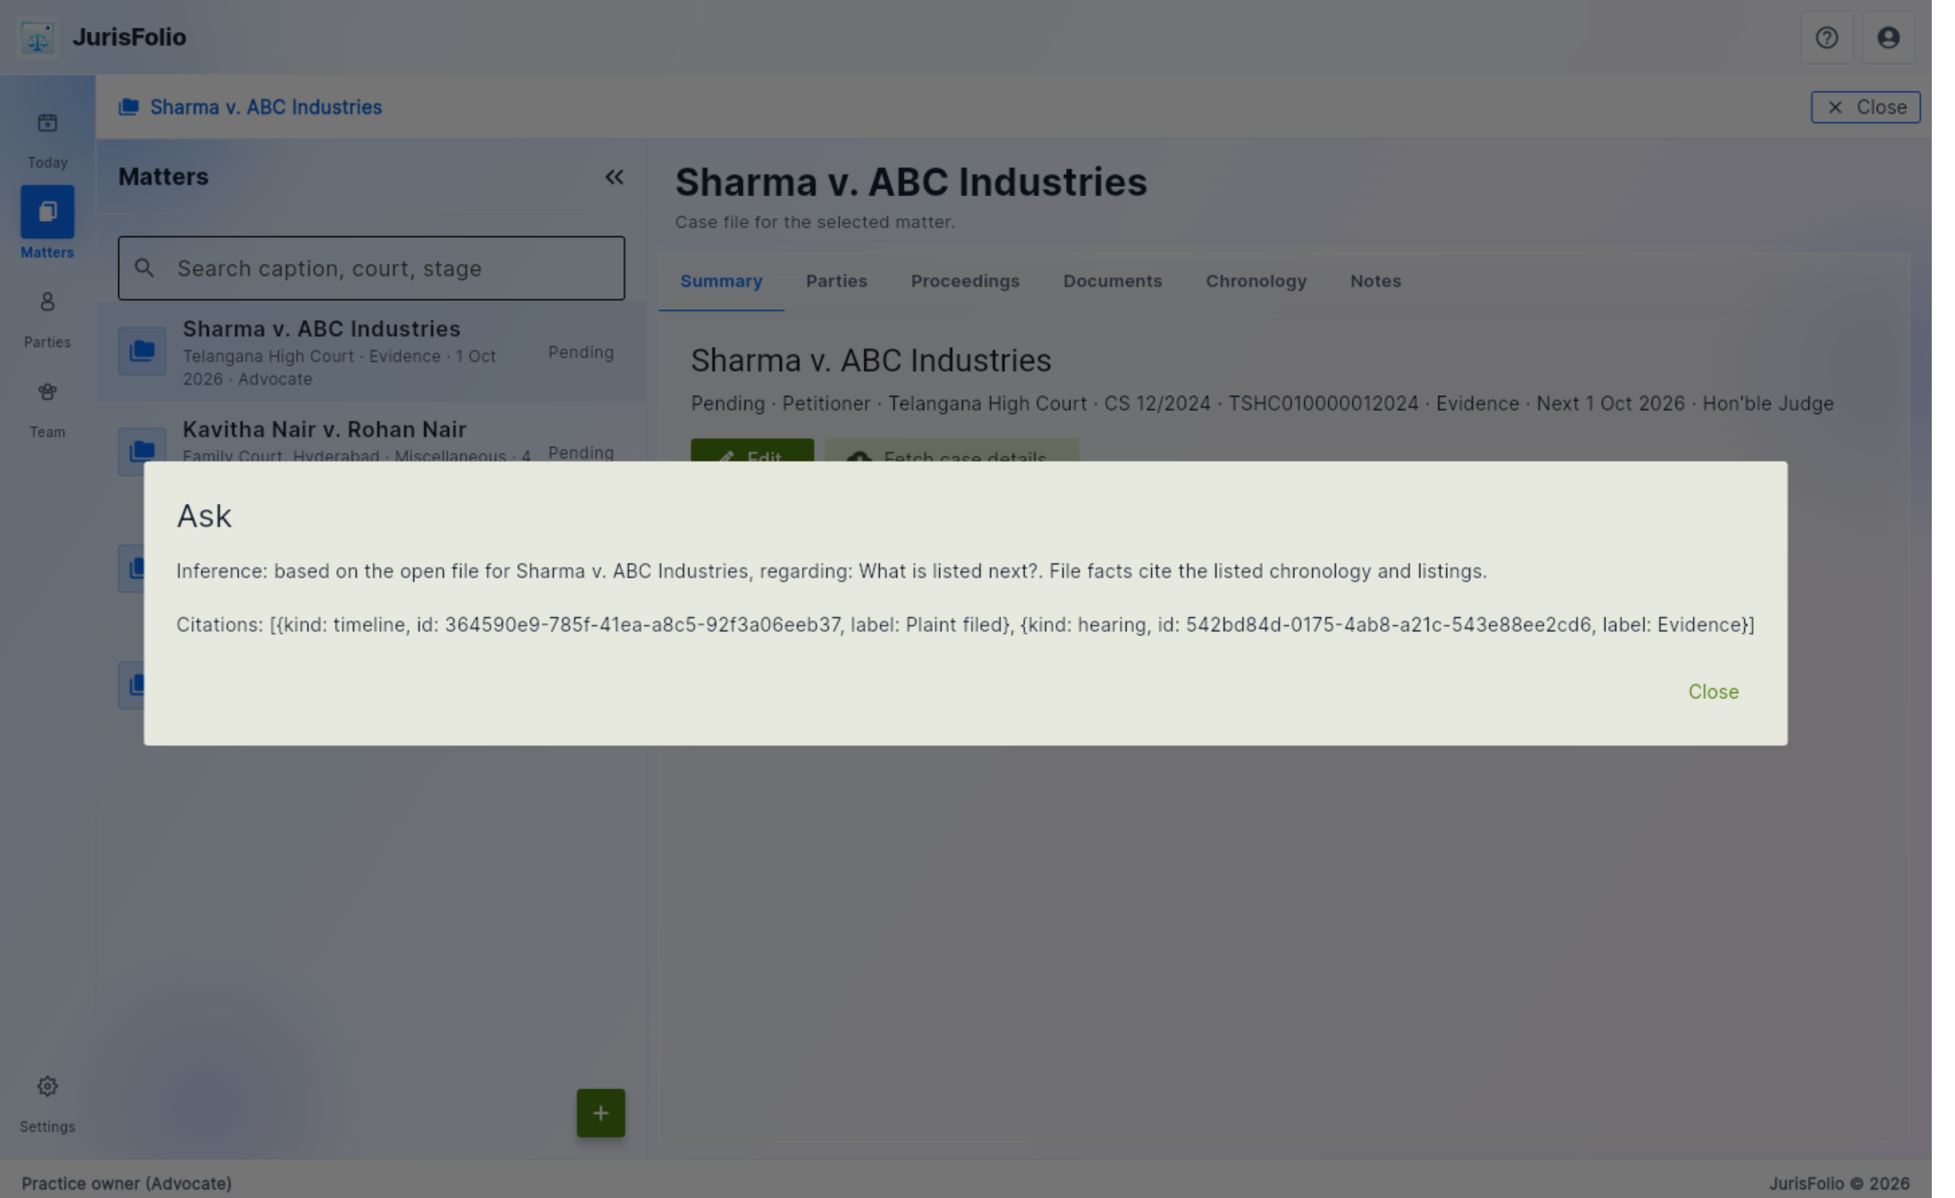Select the Matters sidebar icon
The image size is (1955, 1198).
point(47,212)
